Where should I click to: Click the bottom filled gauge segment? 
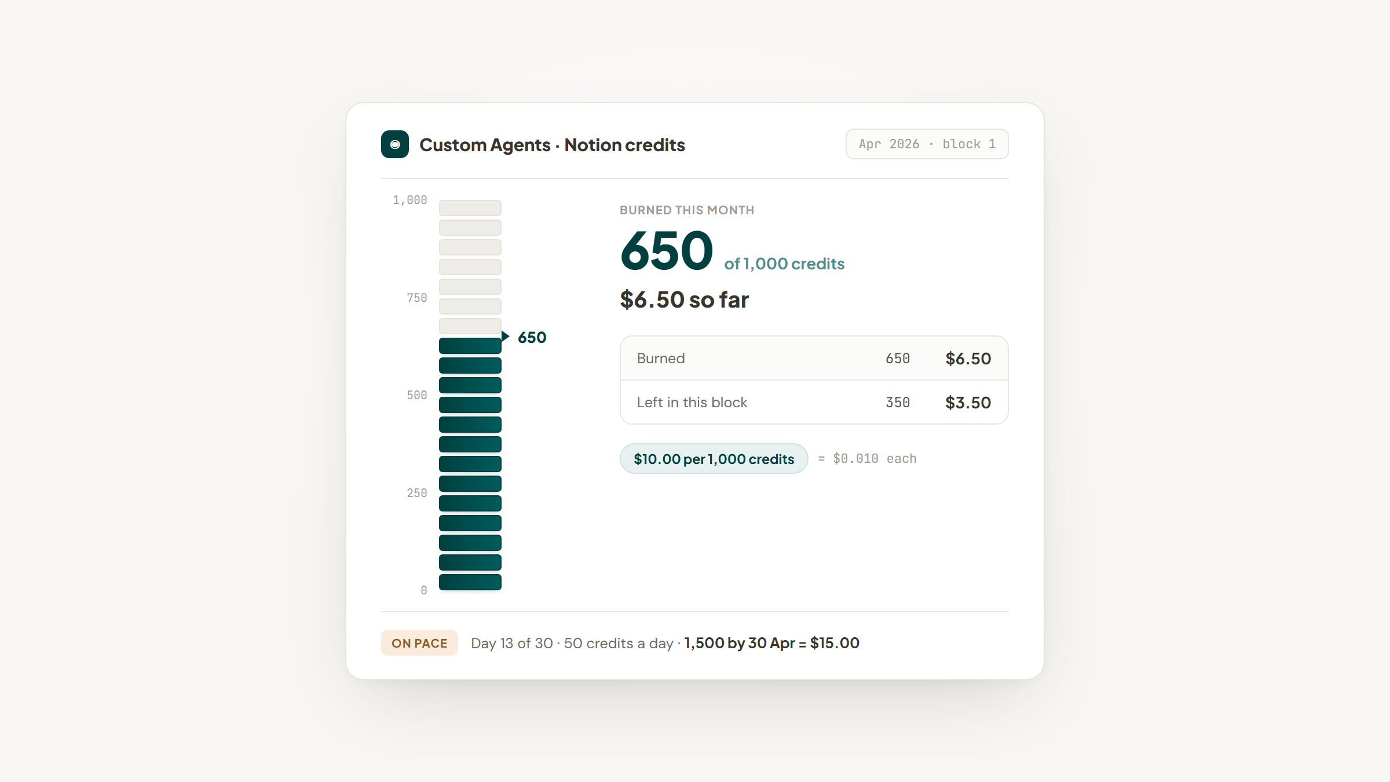[x=470, y=582]
